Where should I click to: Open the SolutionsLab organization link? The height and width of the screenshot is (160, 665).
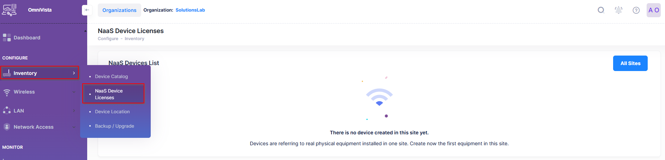click(x=190, y=10)
